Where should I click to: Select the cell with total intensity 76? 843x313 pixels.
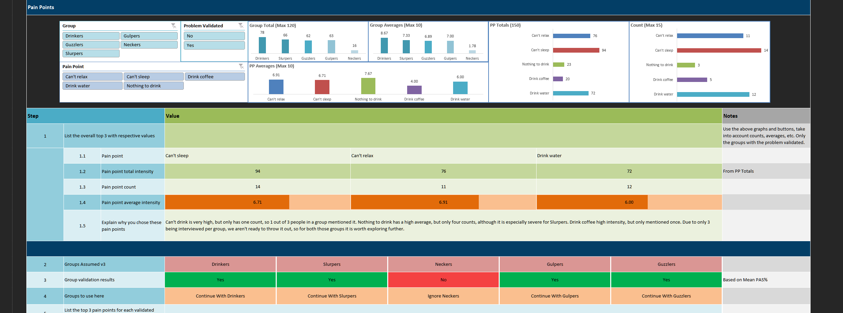pyautogui.click(x=443, y=171)
